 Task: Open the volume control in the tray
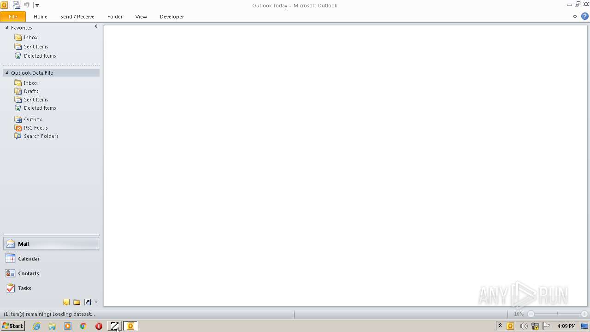[x=524, y=326]
